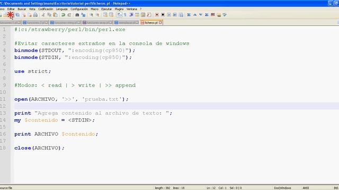Screen dimensions: 339x190
Task: Open the Buscar menu
Action: [x=22, y=9]
